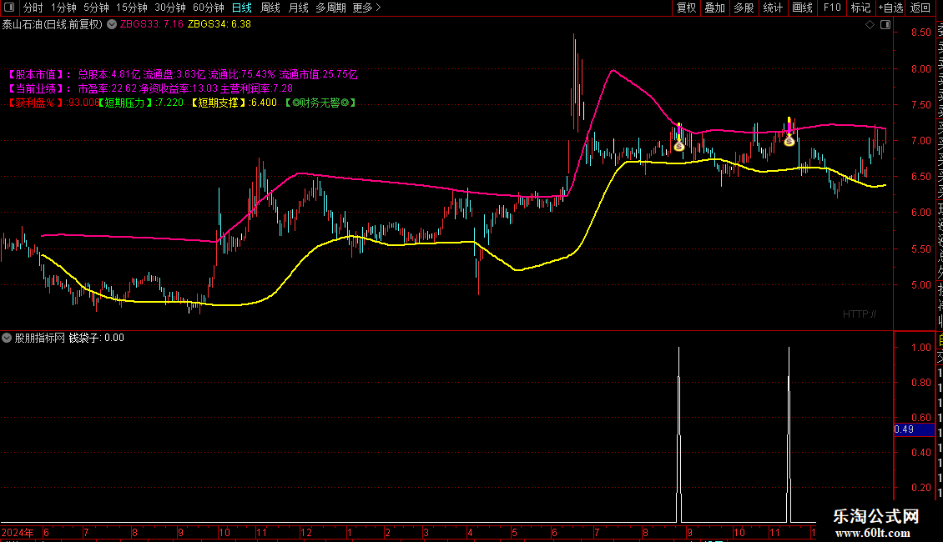Click the 标记 mark button
Screen dimensions: 943x542
(x=860, y=8)
